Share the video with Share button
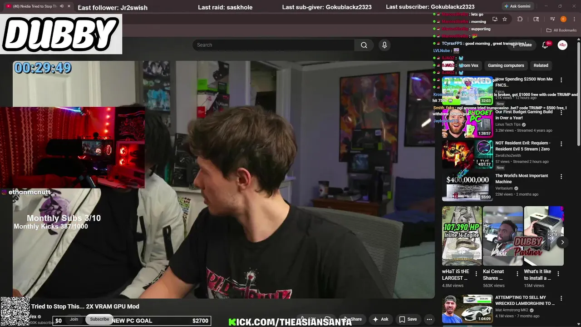 coord(352,319)
